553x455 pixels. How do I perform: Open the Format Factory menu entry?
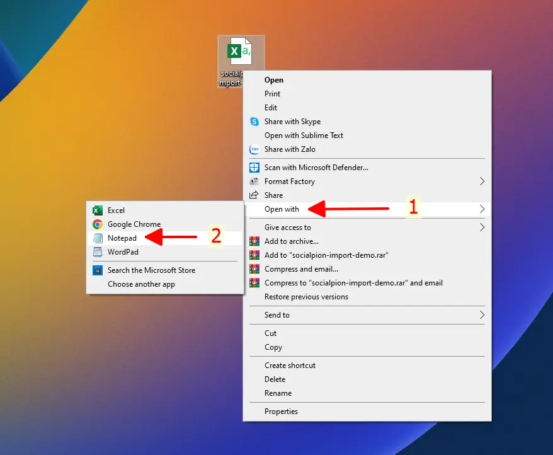coord(367,181)
